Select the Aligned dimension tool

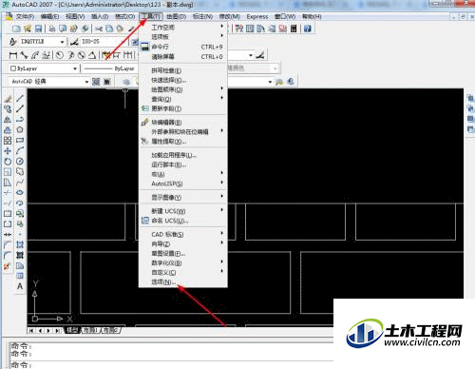pos(24,55)
